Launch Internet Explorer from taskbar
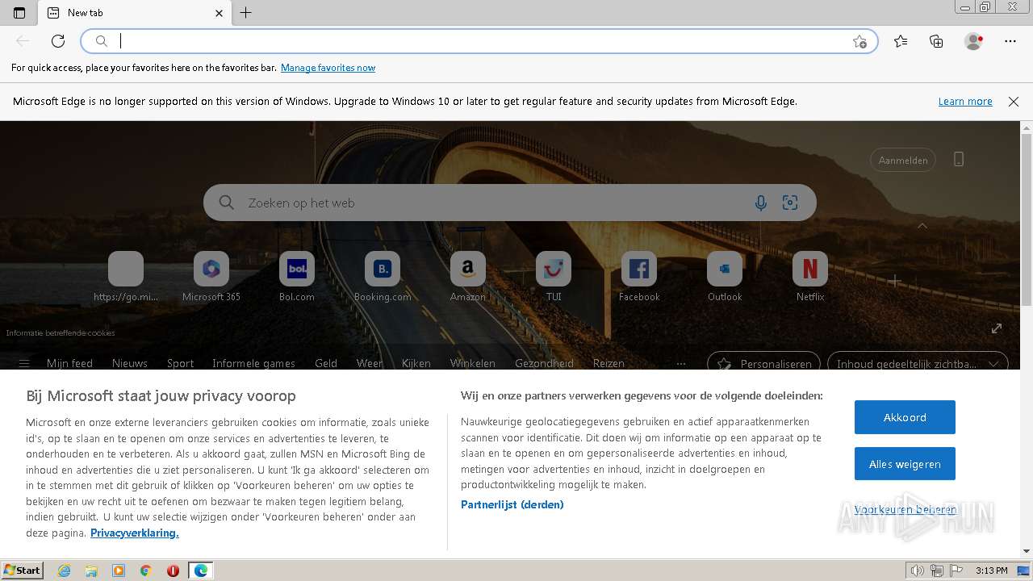 tap(64, 571)
